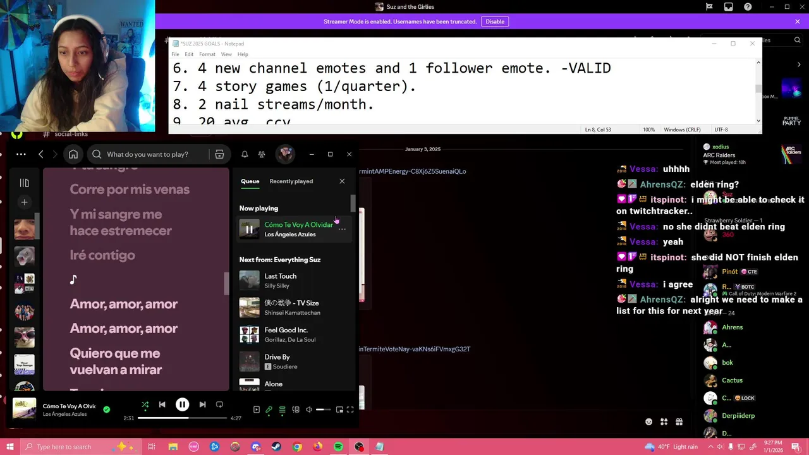
Task: Open Discord Inbox icon
Action: click(x=729, y=7)
